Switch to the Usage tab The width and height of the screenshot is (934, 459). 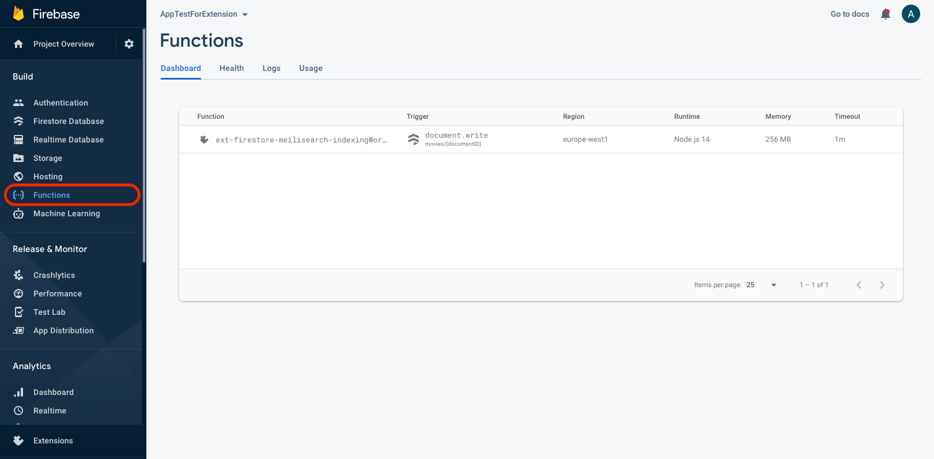click(x=311, y=68)
